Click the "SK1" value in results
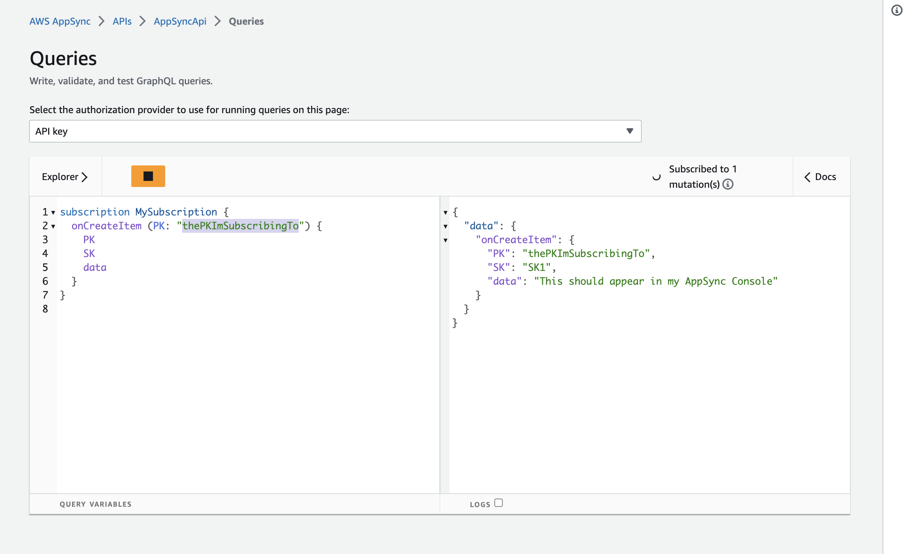Screen dimensions: 911x554 point(537,267)
